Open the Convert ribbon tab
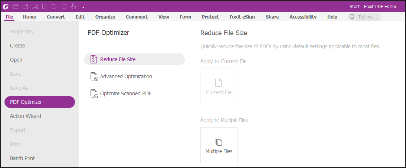 (56, 17)
